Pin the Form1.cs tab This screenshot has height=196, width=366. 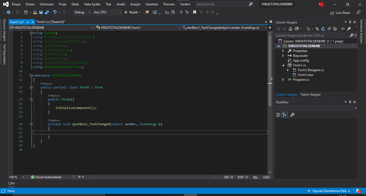[x=28, y=22]
